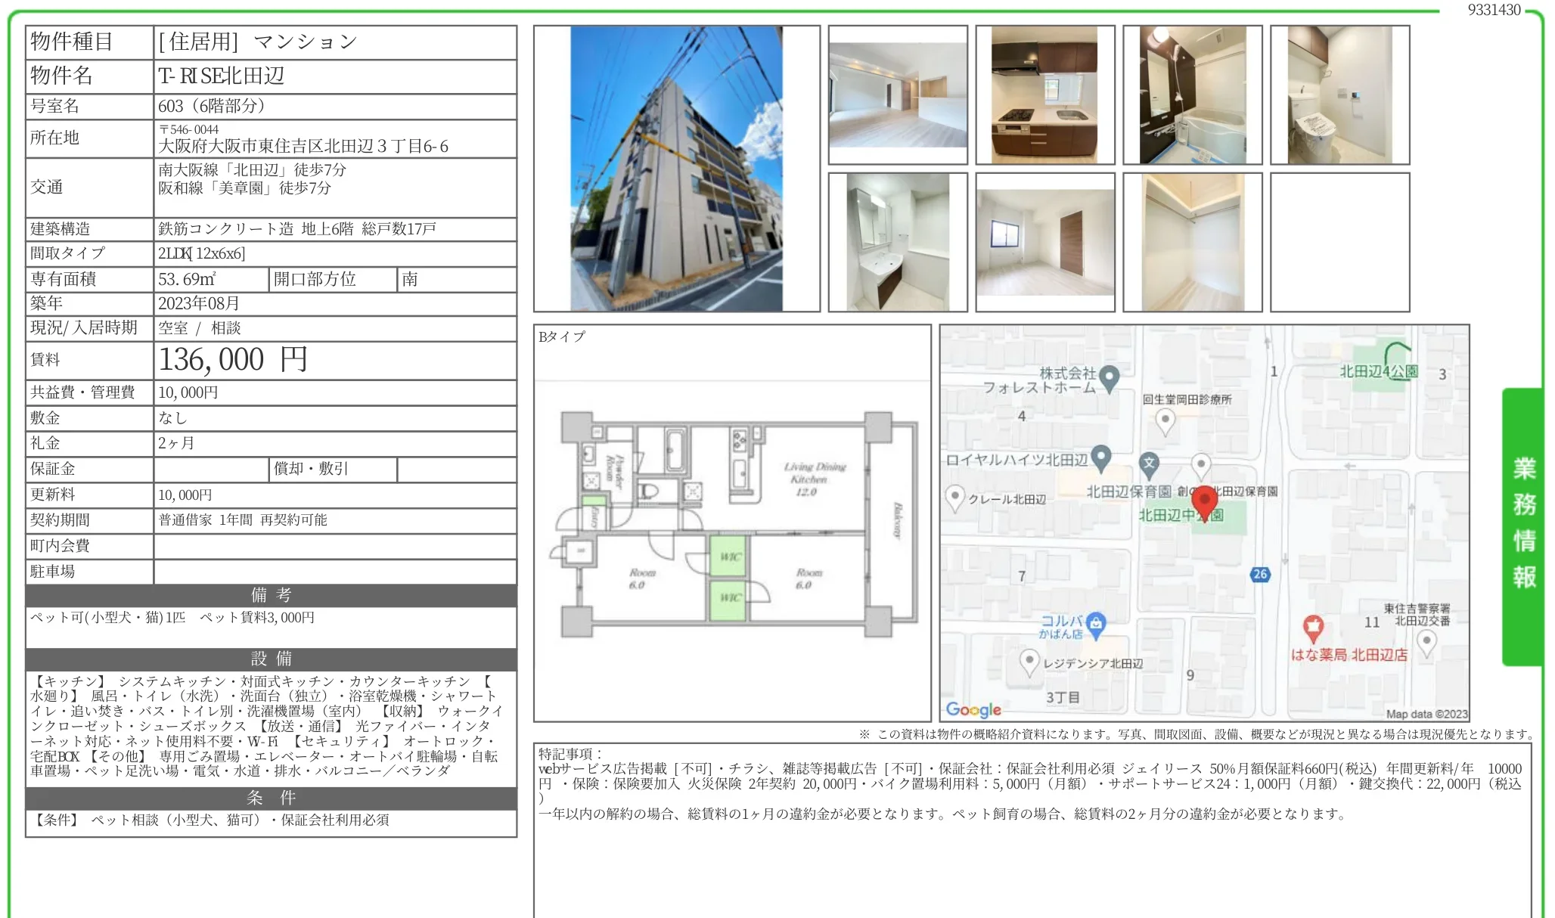The width and height of the screenshot is (1555, 918).
Task: Click the 回生堂岡田診療所 map marker
Action: point(1165,420)
